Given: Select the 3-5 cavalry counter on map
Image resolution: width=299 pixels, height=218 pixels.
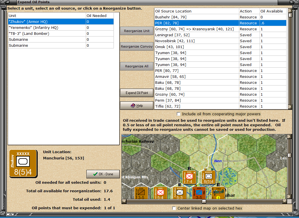Looking at the screenshot, I should (x=141, y=193).
